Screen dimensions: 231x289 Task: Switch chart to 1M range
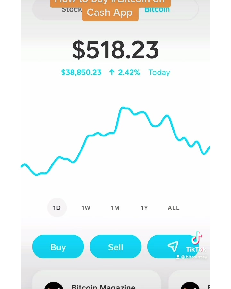tap(115, 208)
